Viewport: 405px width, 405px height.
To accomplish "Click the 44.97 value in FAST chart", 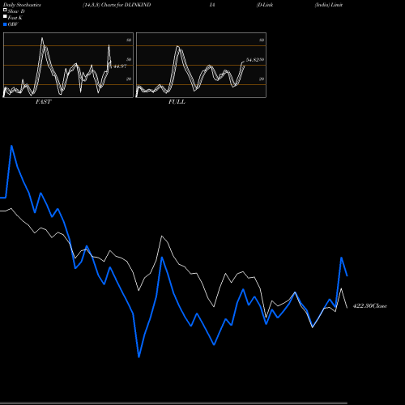I will (x=120, y=66).
